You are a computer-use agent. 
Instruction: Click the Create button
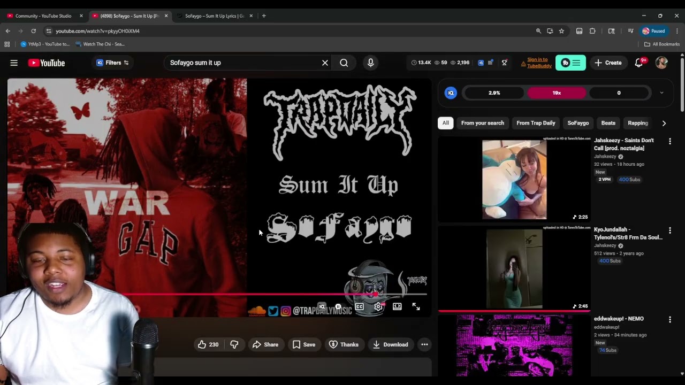click(x=608, y=63)
